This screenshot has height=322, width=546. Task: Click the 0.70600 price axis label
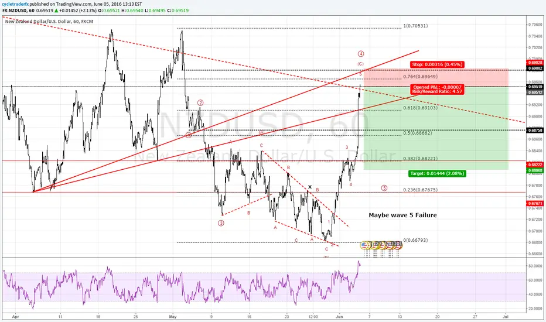tap(535, 25)
